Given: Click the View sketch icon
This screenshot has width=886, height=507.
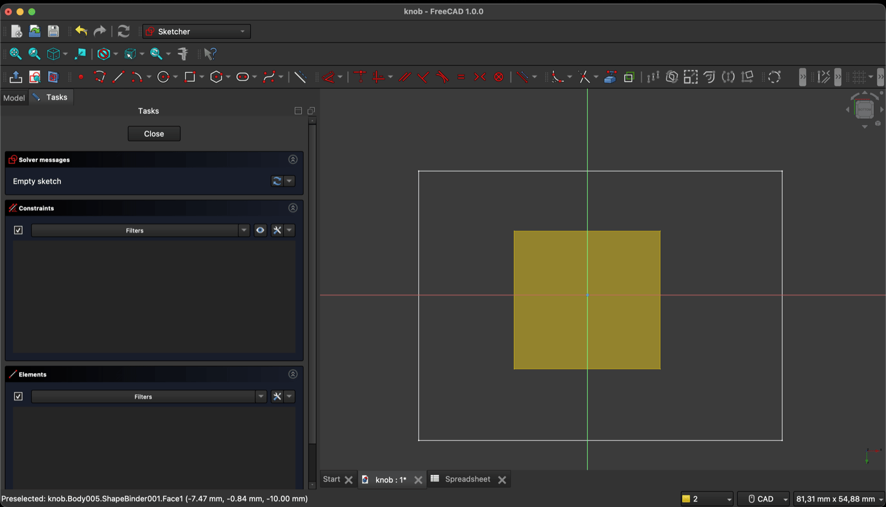Looking at the screenshot, I should pyautogui.click(x=34, y=77).
